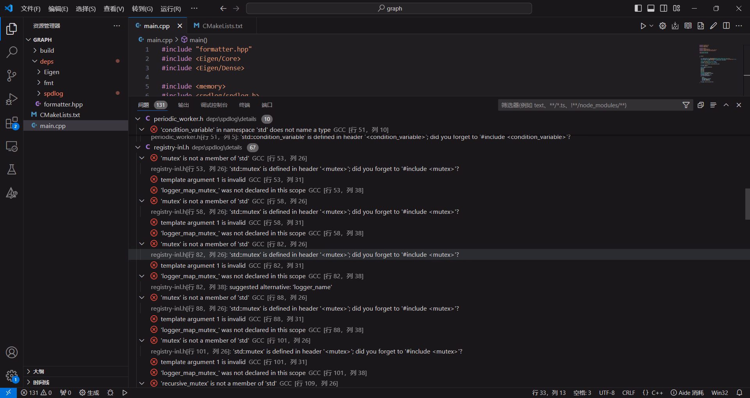Open the Remote Explorer view
The height and width of the screenshot is (398, 750).
click(12, 146)
